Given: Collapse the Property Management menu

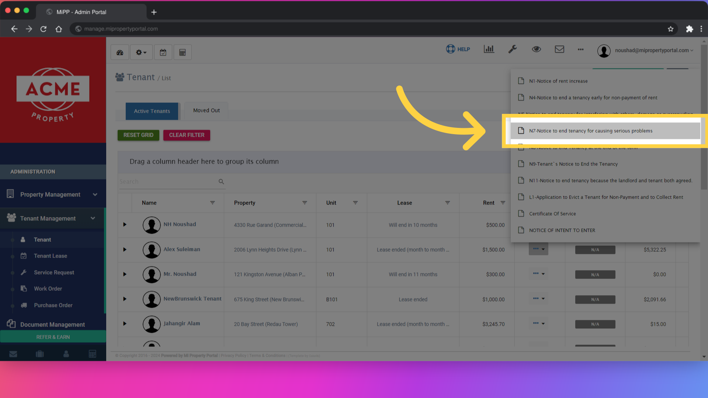Looking at the screenshot, I should 95,195.
